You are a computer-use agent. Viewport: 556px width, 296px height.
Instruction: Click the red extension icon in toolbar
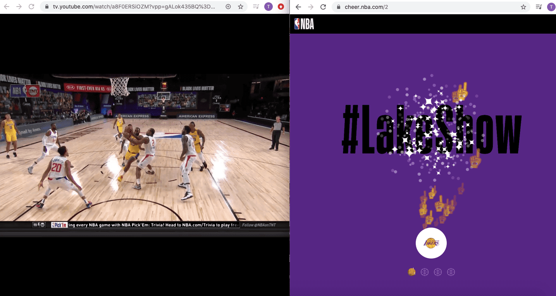281,7
